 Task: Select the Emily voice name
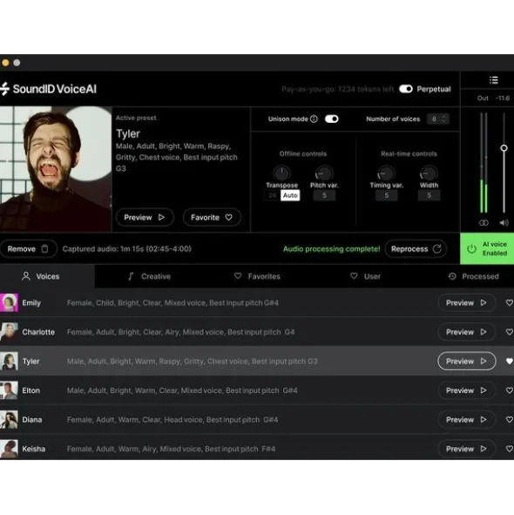[x=31, y=303]
